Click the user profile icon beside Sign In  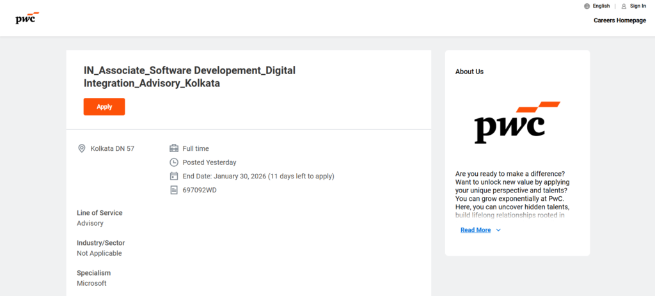[x=624, y=6]
